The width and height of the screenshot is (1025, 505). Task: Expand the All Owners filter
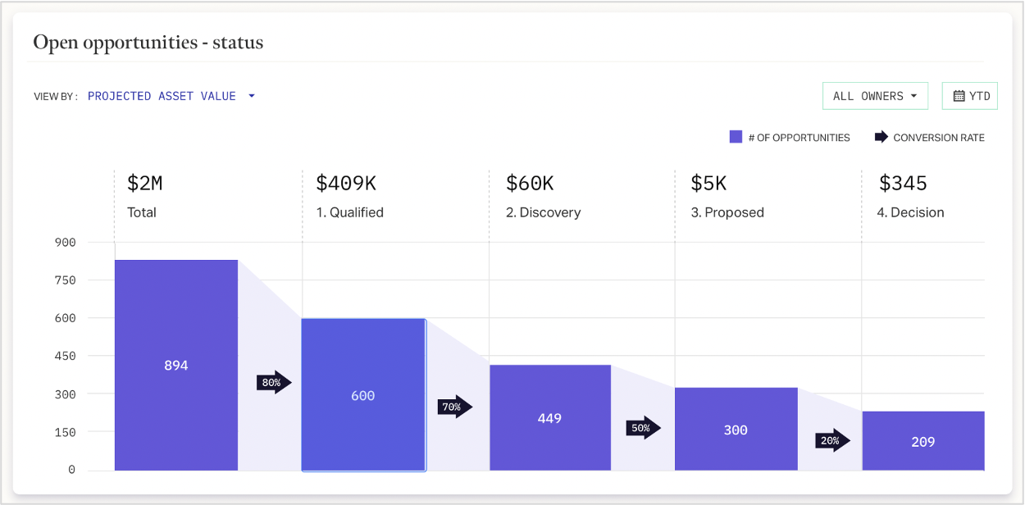point(875,96)
